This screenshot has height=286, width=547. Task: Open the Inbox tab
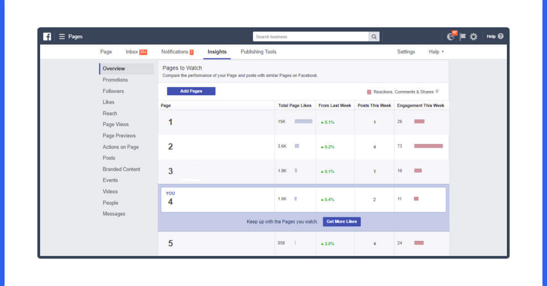136,52
